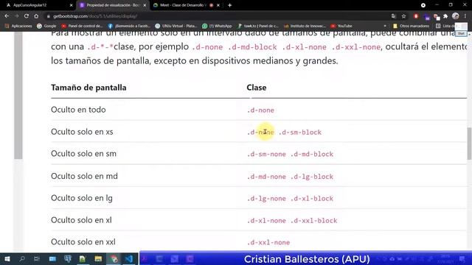Open File Explorer from taskbar

(x=98, y=259)
